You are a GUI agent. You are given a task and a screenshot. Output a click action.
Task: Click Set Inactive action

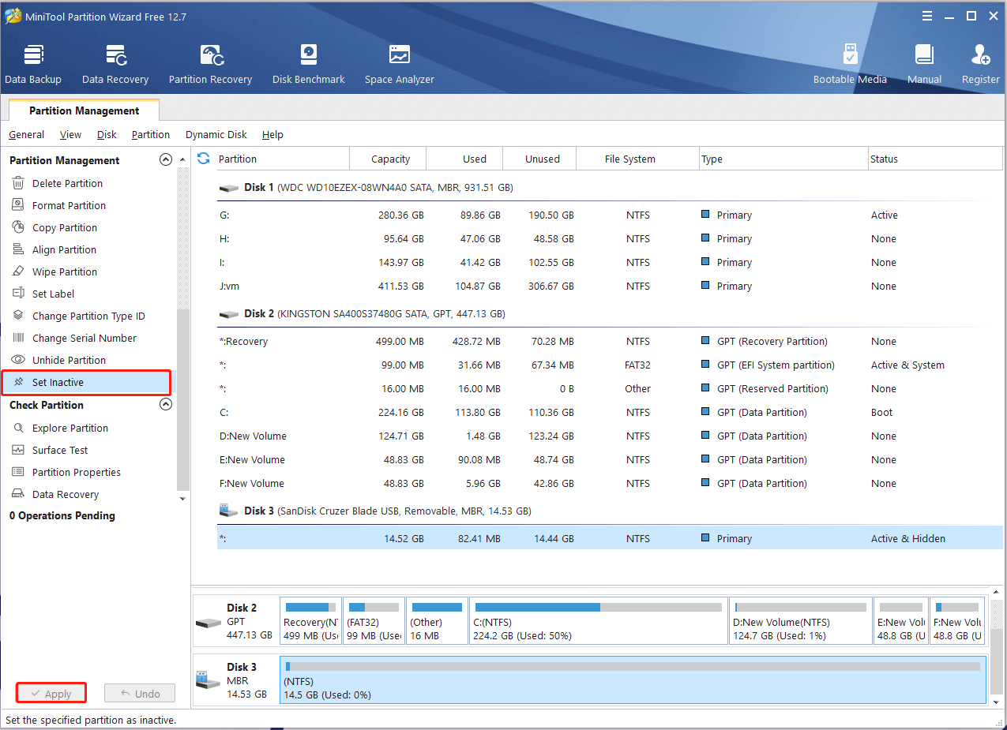click(86, 382)
